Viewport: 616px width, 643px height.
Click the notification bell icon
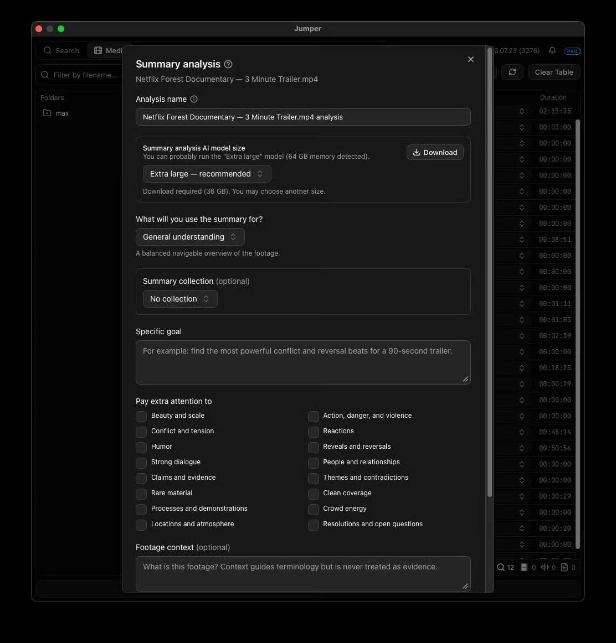point(552,50)
